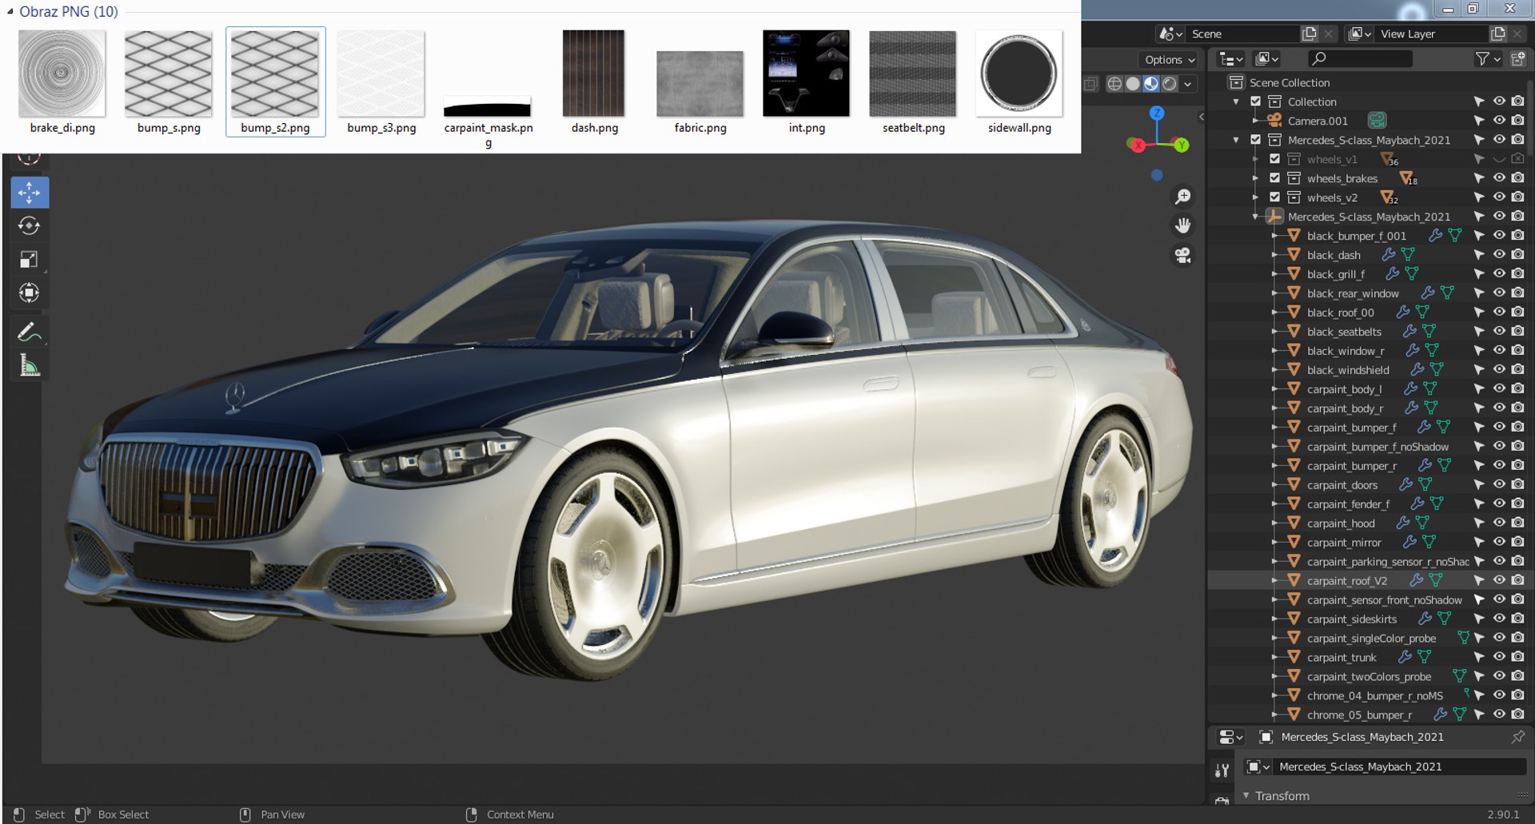Open the viewport shading options dropdown
Screen dimensions: 1535x824
pyautogui.click(x=1188, y=84)
